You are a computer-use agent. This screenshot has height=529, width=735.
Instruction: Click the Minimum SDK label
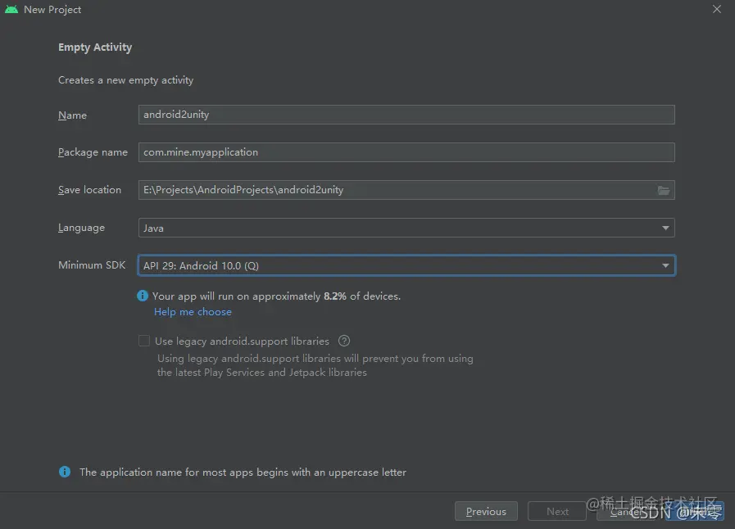[92, 265]
